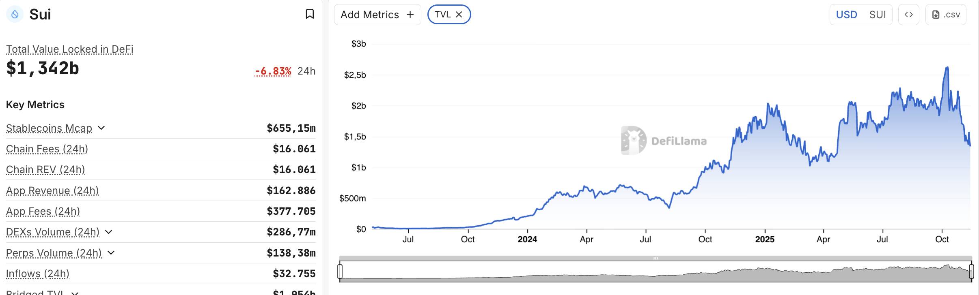Click the plus icon on Add Metrics
This screenshot has width=979, height=295.
tap(411, 14)
